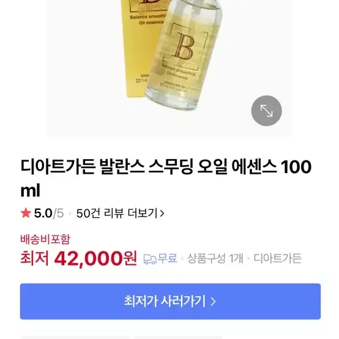This screenshot has height=339, width=339.
Task: Select the product title 디아트가든 발란스 스무딩
Action: pos(107,166)
